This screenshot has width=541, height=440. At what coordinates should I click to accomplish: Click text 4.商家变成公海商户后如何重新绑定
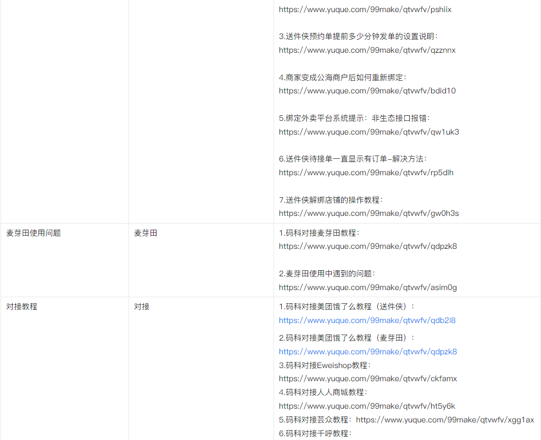pyautogui.click(x=343, y=77)
